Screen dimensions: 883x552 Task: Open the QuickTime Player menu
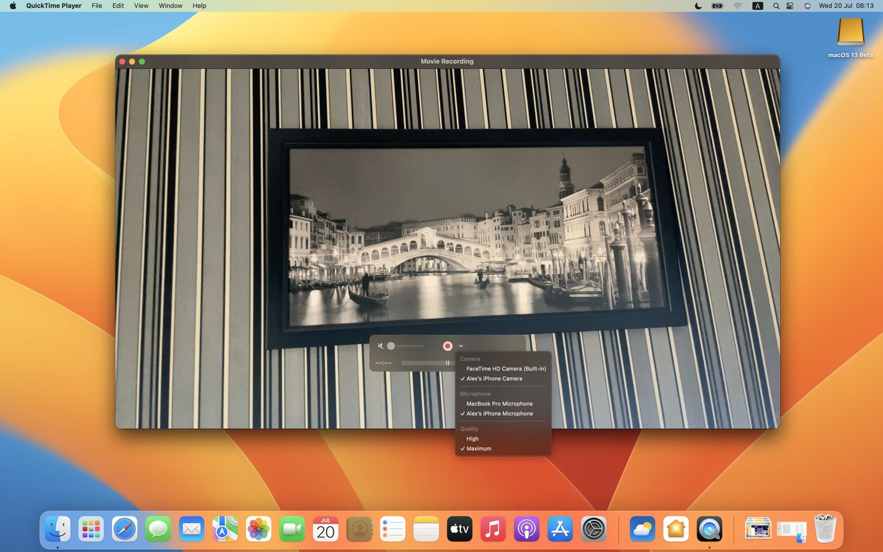54,6
